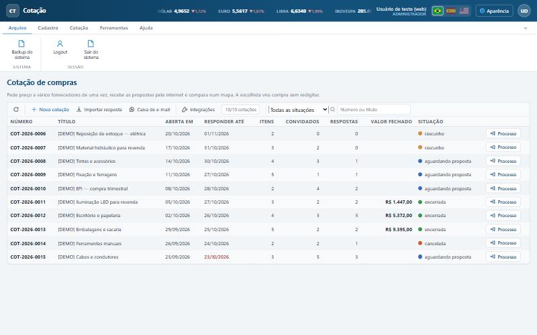
Task: Select row titled EPI compra trimestral
Action: 268,188
